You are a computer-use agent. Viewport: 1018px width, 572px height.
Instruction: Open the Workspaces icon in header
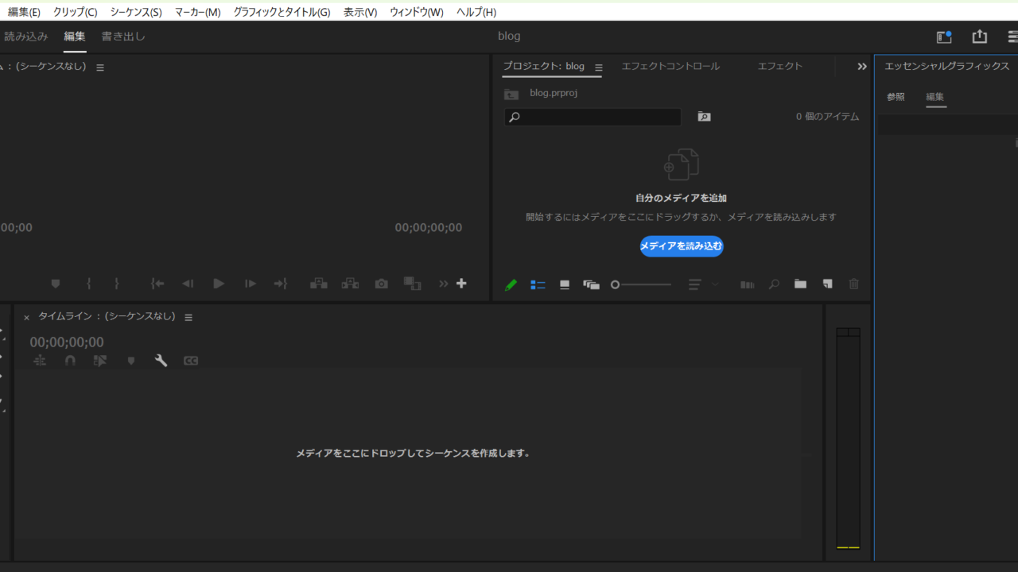944,37
